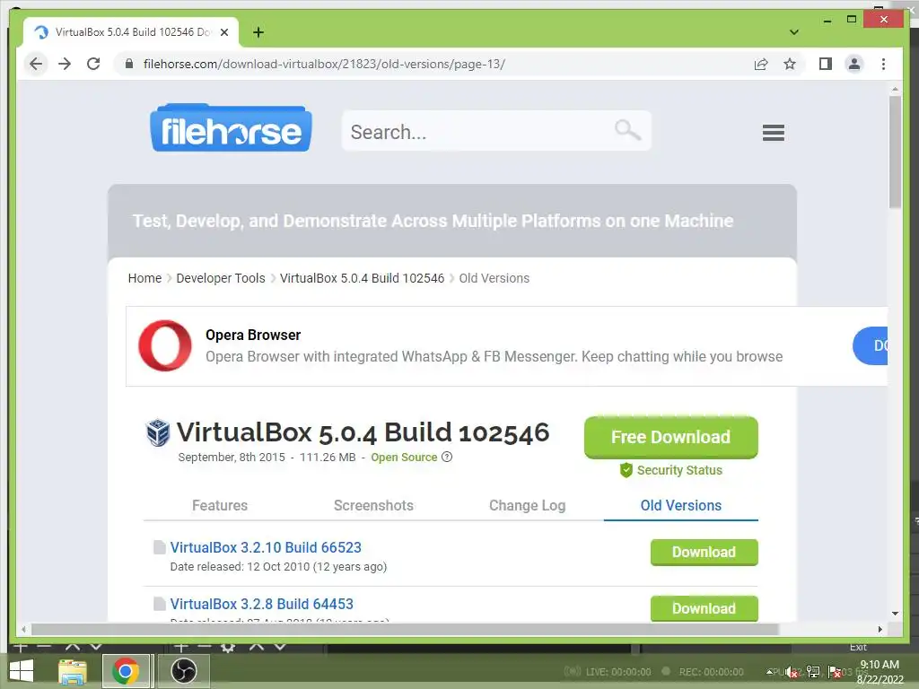Click the Chrome address bar URL
919x689 pixels.
324,64
